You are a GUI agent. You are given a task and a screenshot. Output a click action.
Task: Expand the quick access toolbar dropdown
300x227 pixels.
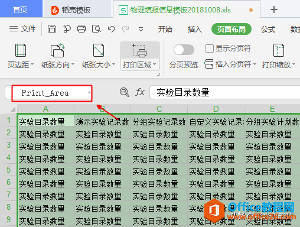[x=141, y=30]
